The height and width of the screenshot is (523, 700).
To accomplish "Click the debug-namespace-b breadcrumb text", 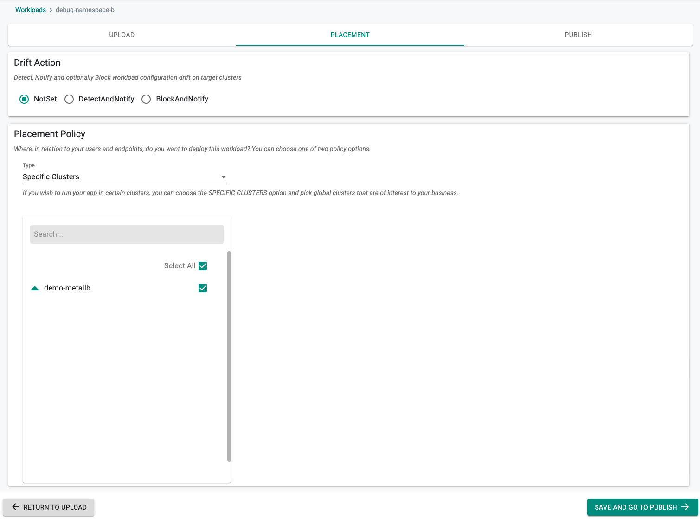I will [x=85, y=10].
